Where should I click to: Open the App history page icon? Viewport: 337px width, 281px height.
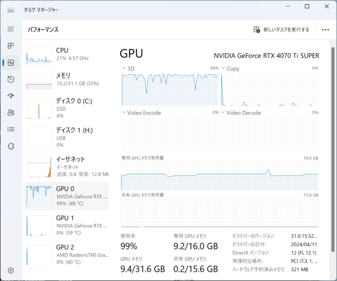[11, 79]
